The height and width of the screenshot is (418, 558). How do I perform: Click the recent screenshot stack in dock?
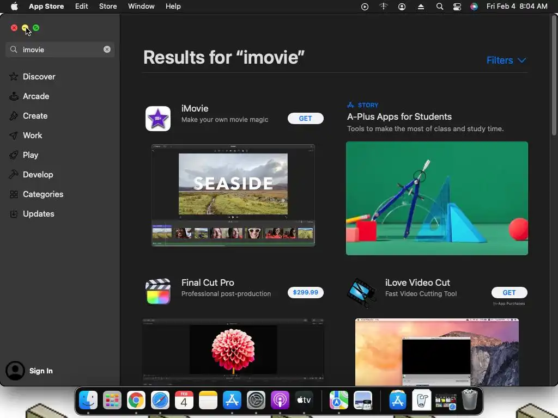click(446, 400)
